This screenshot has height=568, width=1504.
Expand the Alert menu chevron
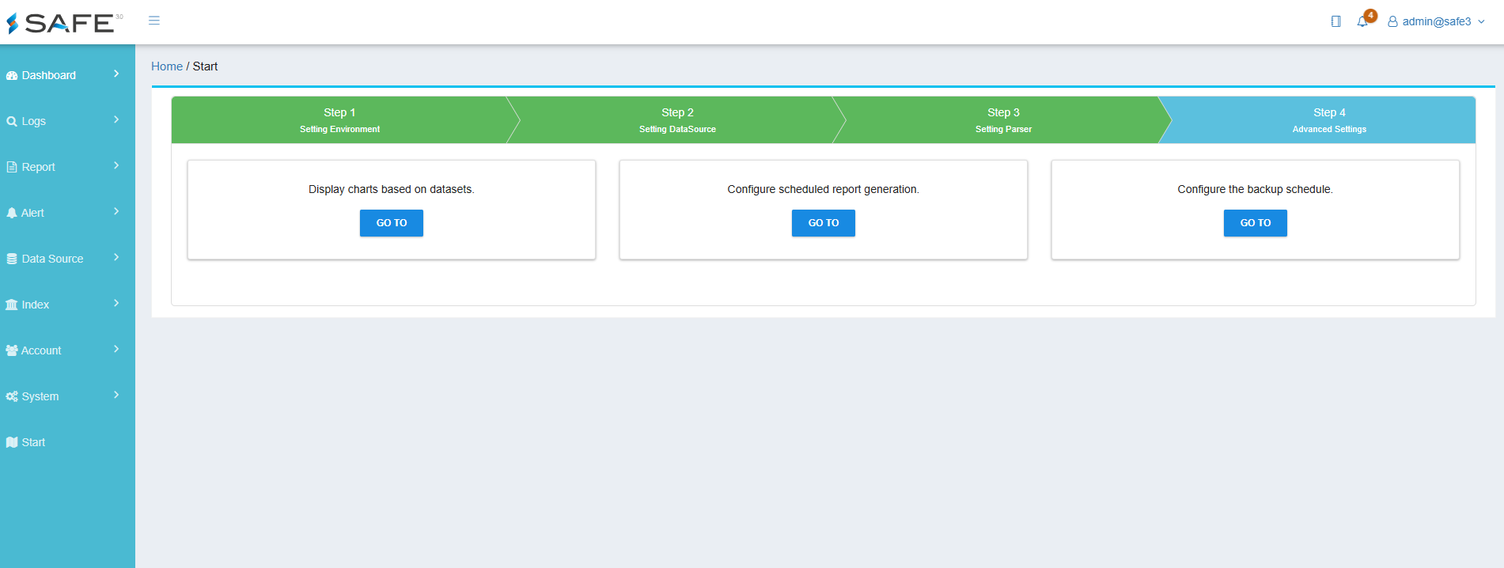(116, 211)
